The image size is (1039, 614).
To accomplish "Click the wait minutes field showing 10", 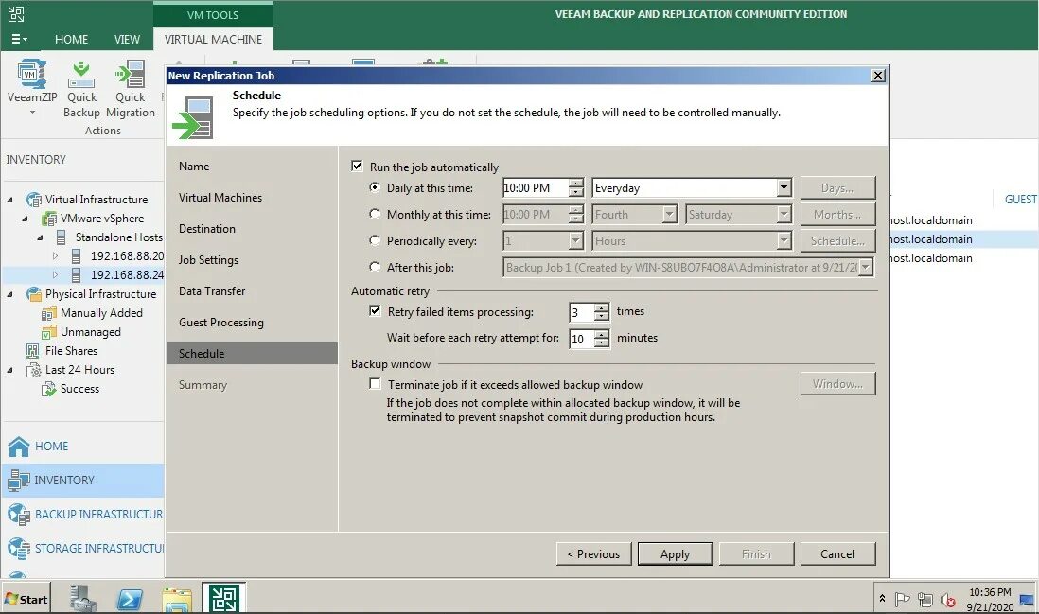I will [x=582, y=339].
